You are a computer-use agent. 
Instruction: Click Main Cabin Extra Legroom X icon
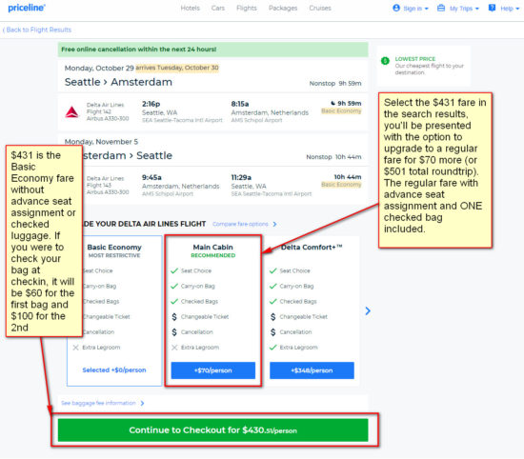pos(174,348)
